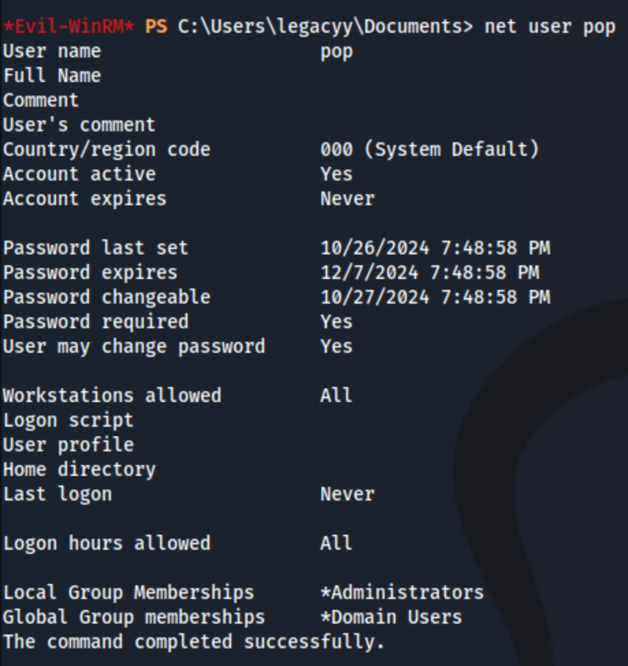Click the 'Workstations allowed' All value
This screenshot has height=666, width=628.
(x=336, y=397)
